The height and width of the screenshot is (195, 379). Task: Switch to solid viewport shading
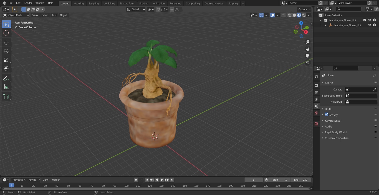(x=294, y=15)
